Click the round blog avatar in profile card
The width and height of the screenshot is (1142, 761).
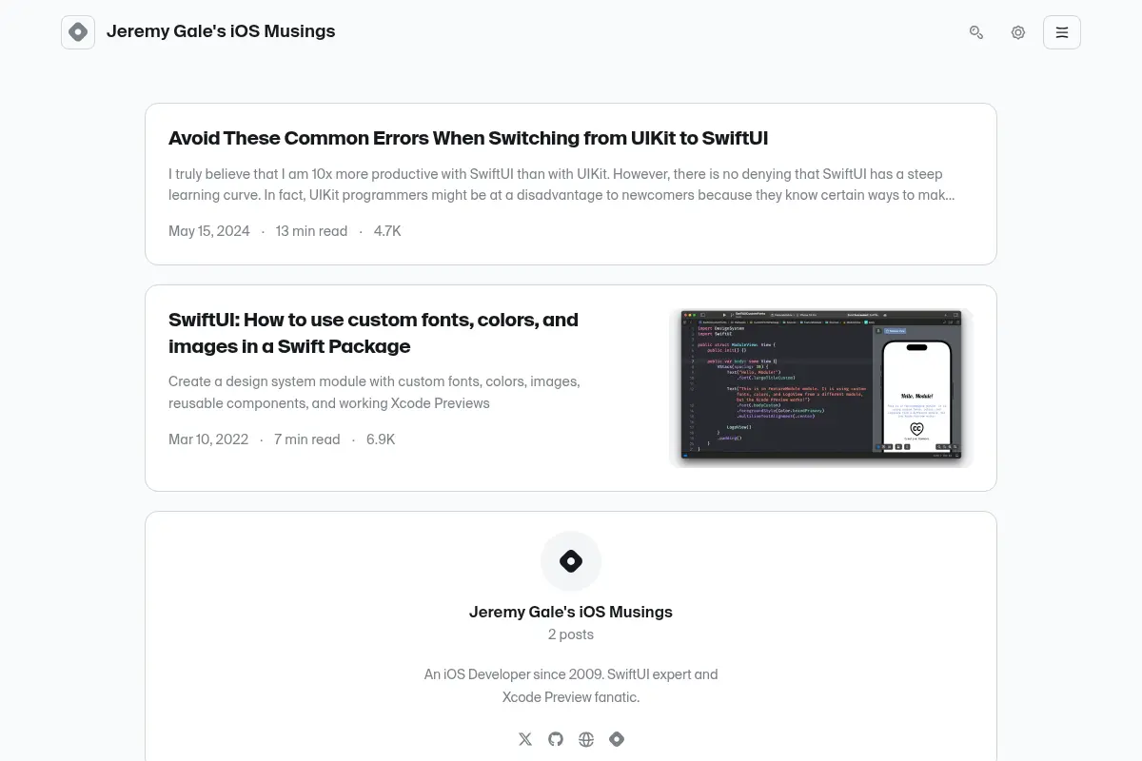(x=571, y=561)
